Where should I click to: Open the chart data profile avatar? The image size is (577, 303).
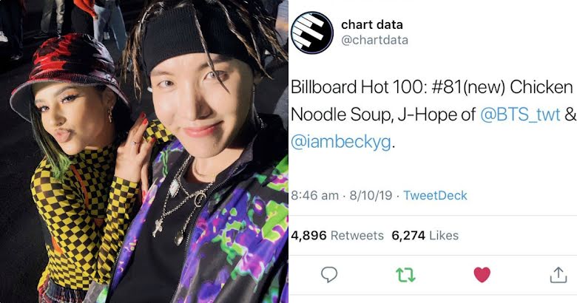tap(312, 33)
